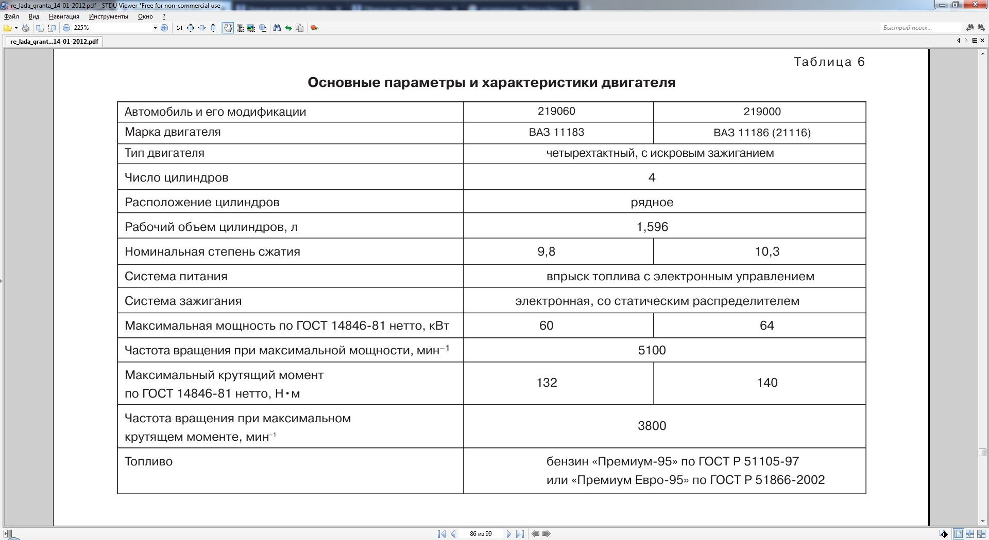Toggle navigation side panel at bottom-left
This screenshot has height=540, width=989.
[7, 534]
